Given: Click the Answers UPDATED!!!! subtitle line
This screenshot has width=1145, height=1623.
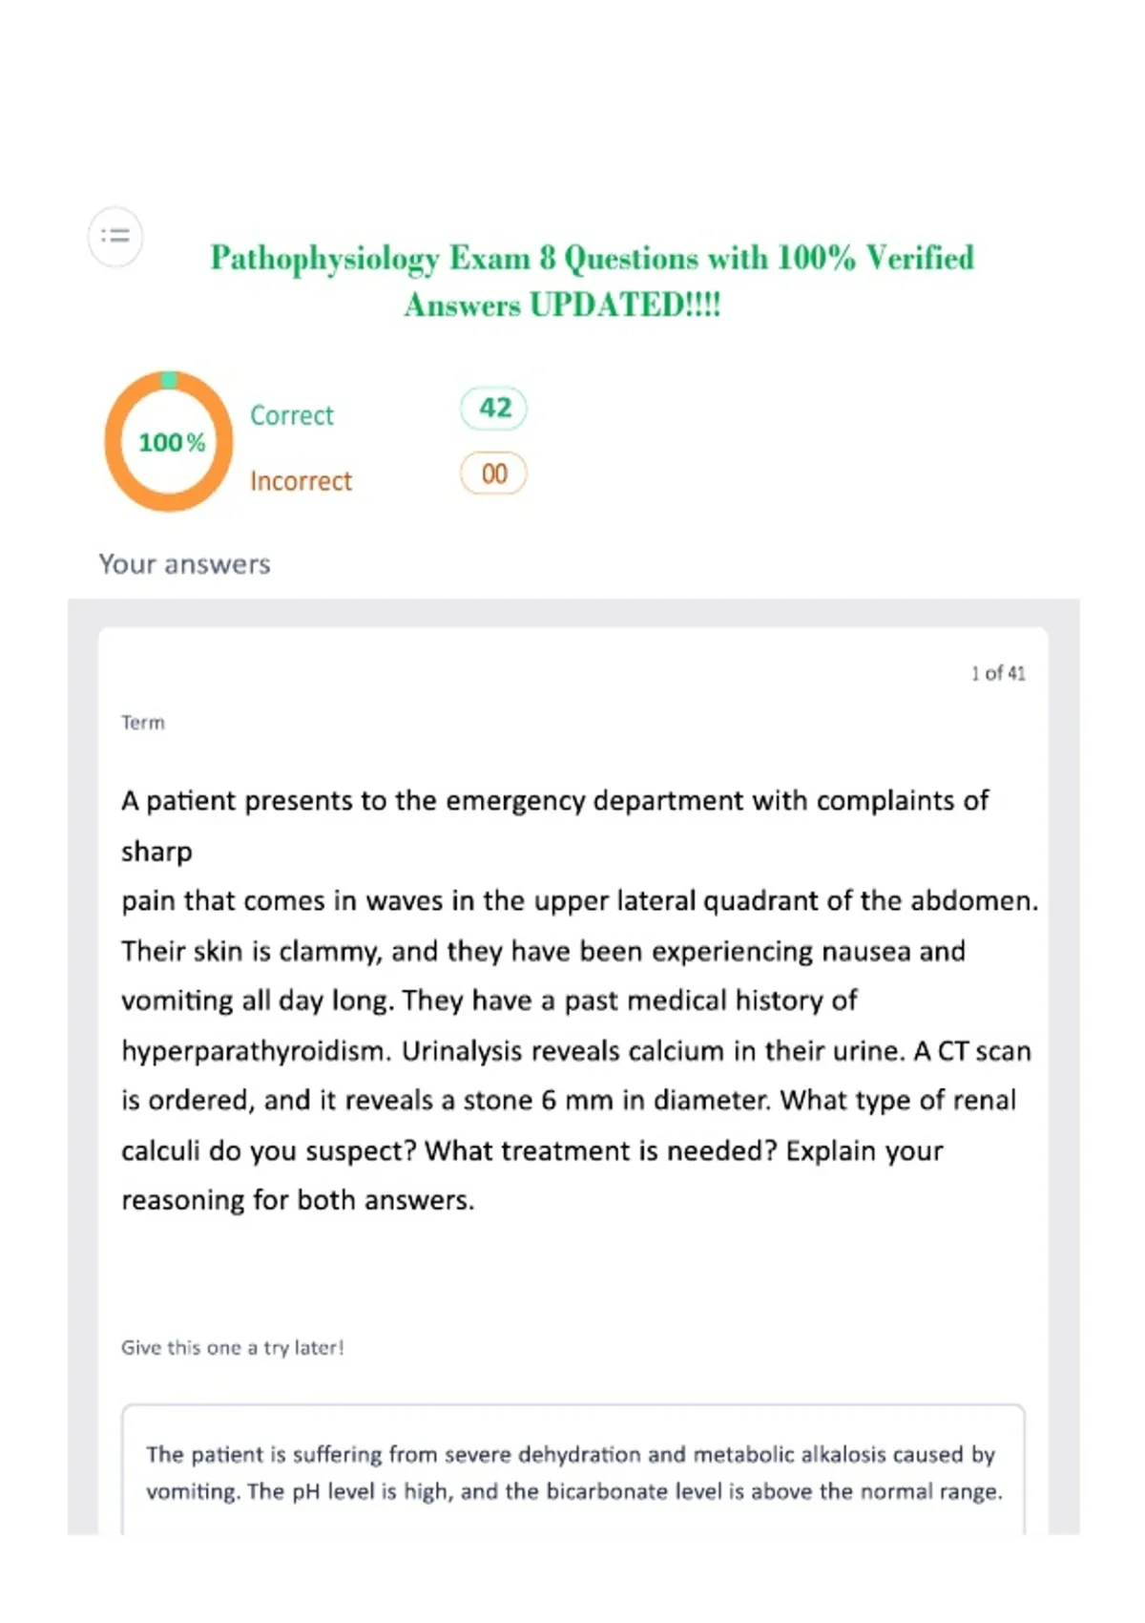Looking at the screenshot, I should pos(562,305).
